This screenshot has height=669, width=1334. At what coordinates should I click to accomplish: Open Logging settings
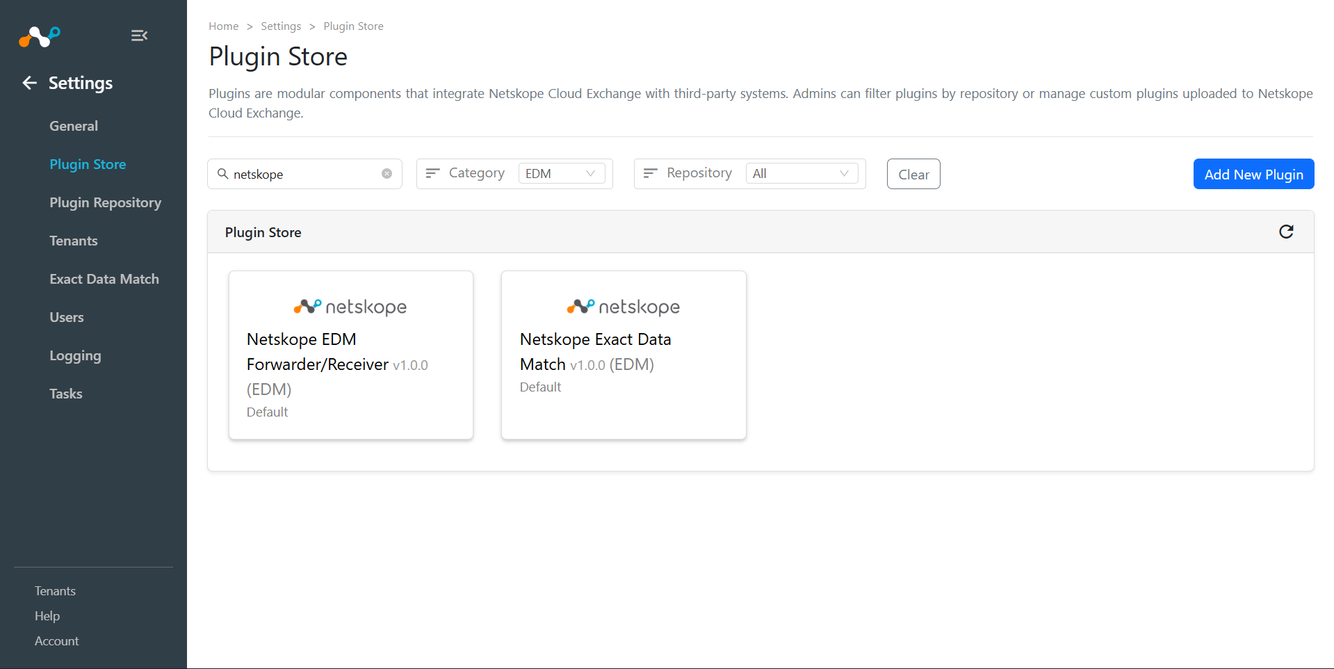pos(75,356)
